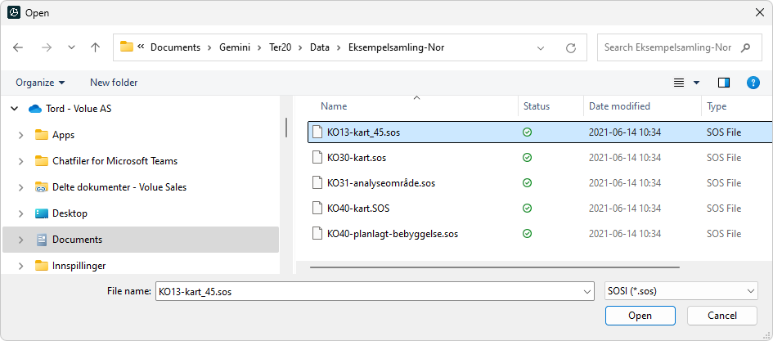Click the Cancel button
This screenshot has width=773, height=341.
(722, 316)
